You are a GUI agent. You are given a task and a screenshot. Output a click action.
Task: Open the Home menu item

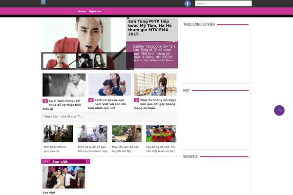coord(82,11)
